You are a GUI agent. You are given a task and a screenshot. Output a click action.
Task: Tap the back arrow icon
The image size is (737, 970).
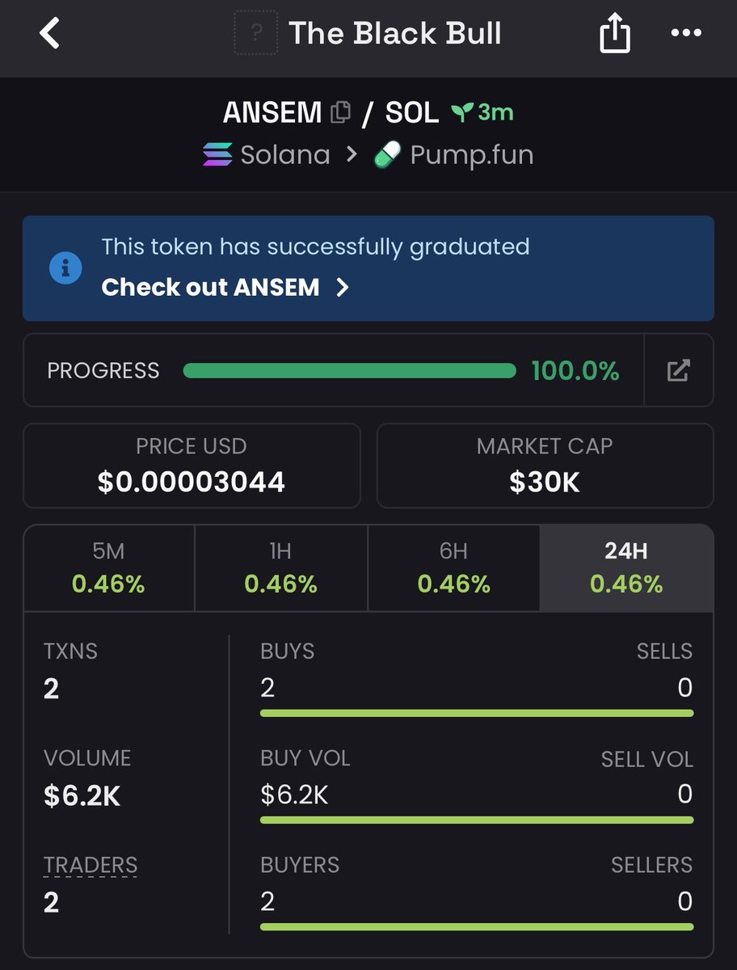[x=50, y=34]
